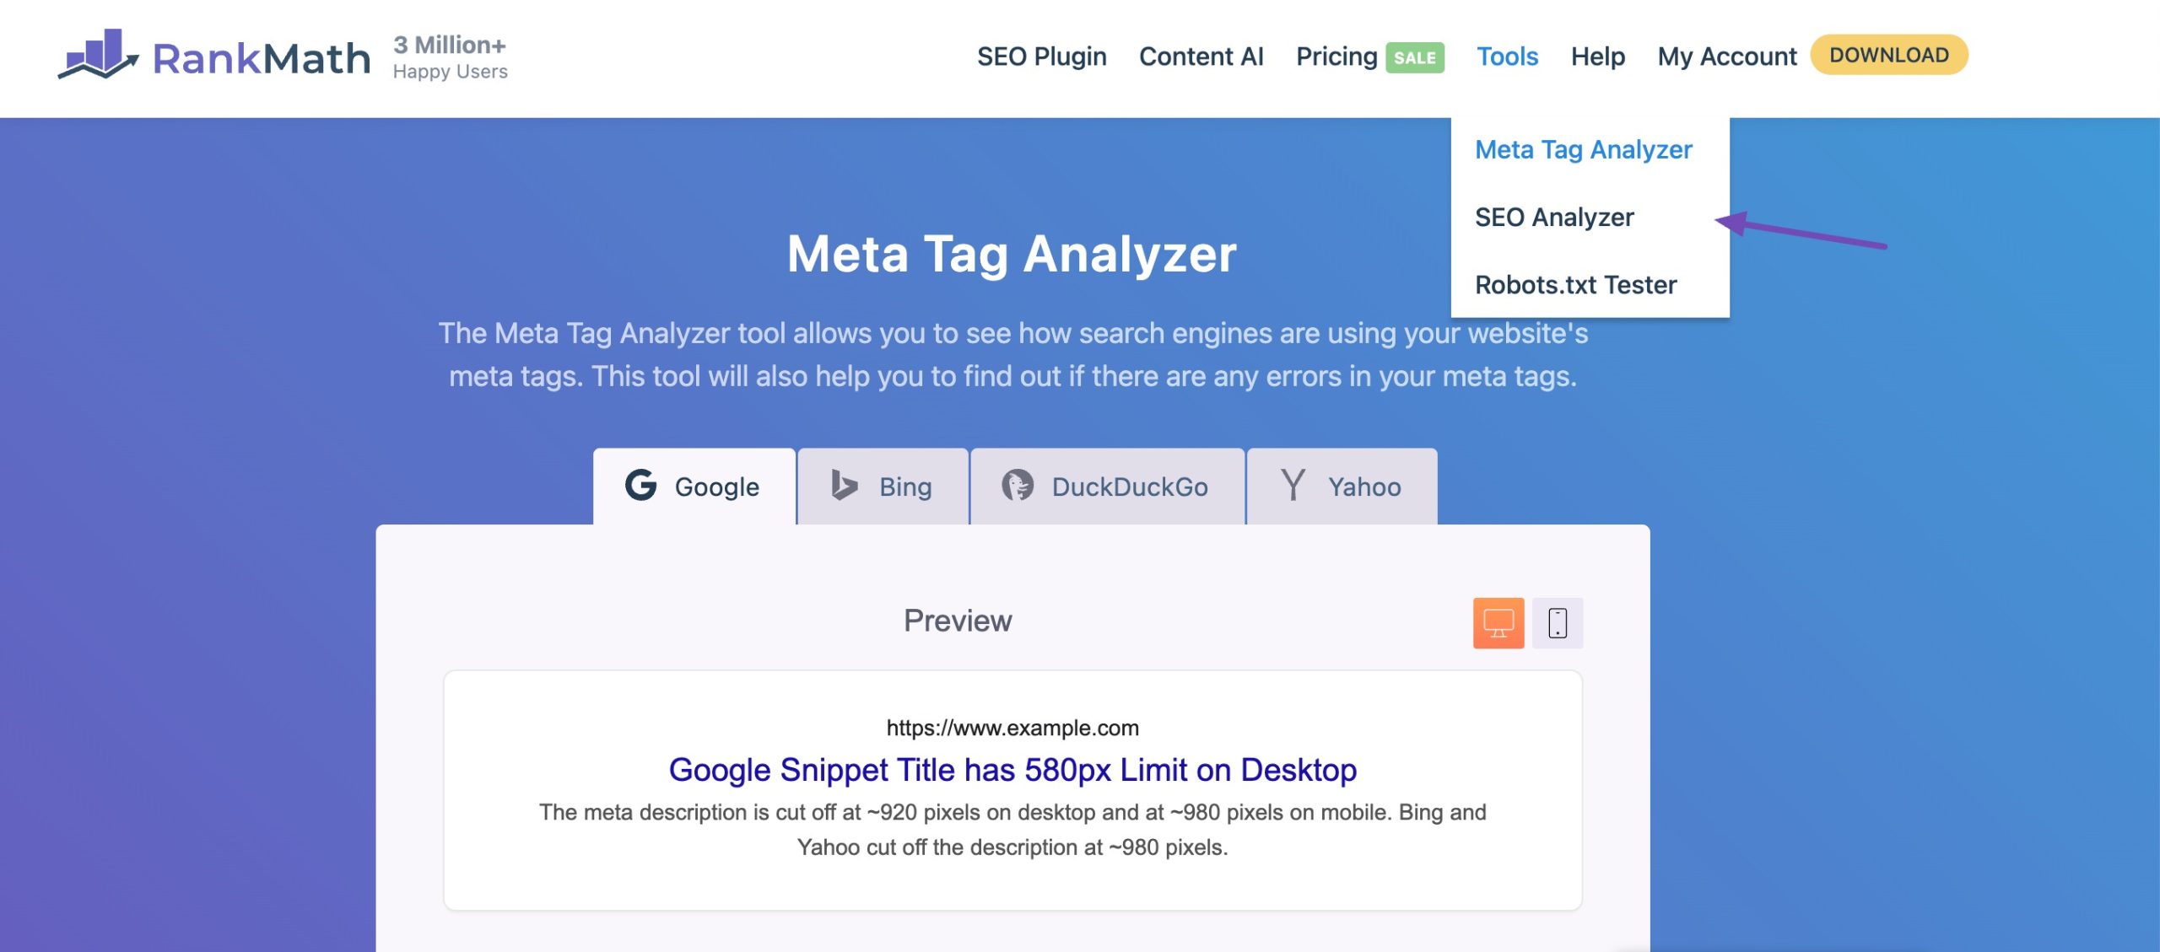Click the Google snippet title preview

pyautogui.click(x=1012, y=770)
